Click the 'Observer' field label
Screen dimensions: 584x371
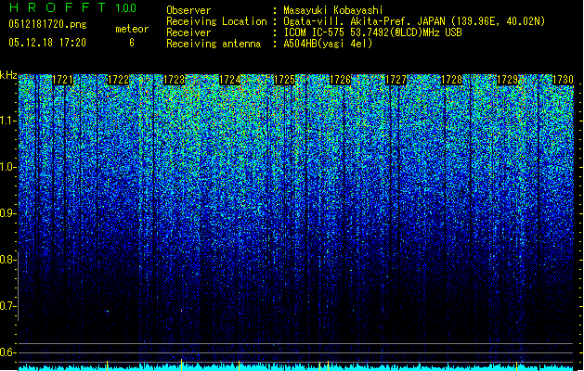188,10
